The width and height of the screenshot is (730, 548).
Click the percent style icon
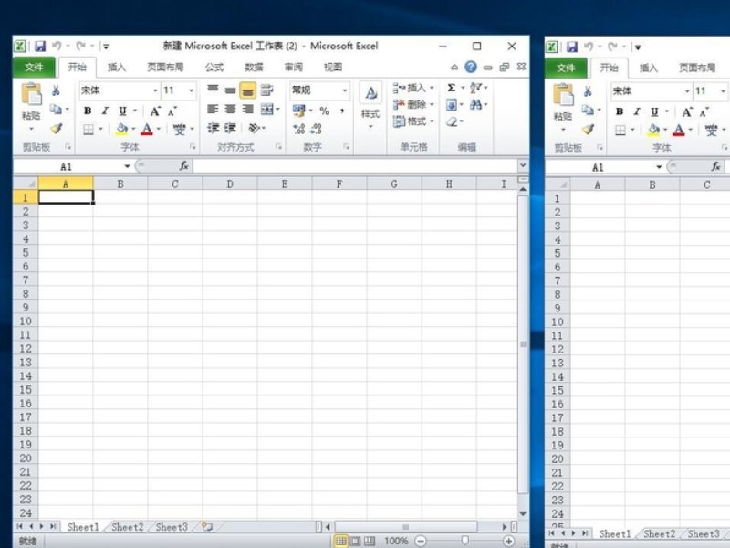324,111
